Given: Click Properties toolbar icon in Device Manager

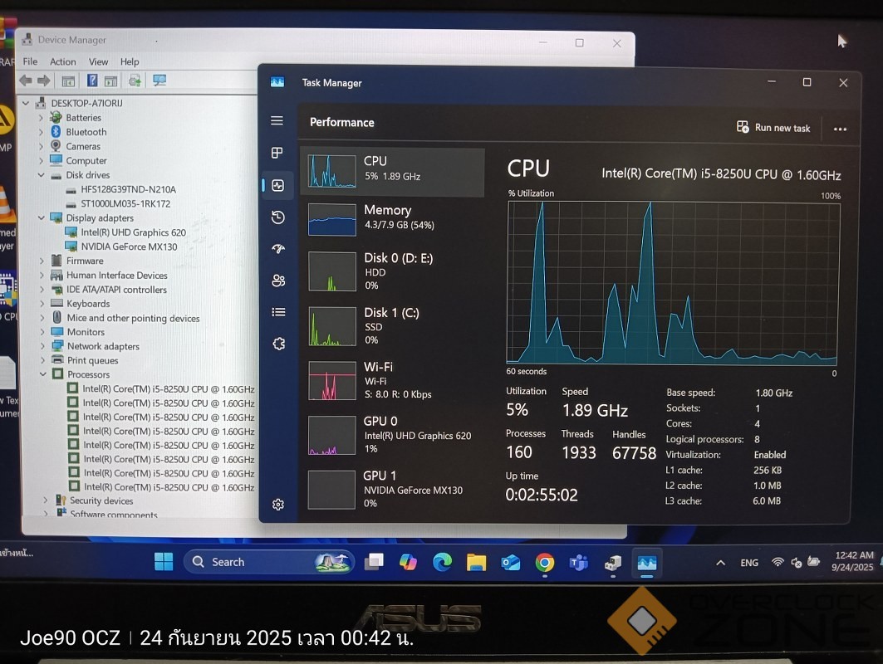Looking at the screenshot, I should pos(111,81).
